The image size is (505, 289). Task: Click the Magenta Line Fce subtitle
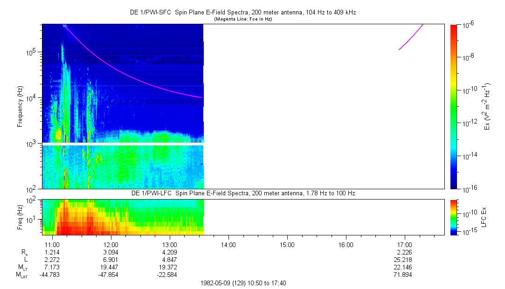point(242,19)
